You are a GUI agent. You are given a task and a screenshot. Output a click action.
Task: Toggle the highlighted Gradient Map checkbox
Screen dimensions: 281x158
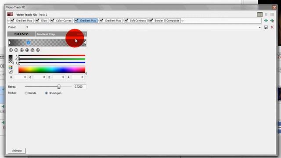pyautogui.click(x=76, y=20)
